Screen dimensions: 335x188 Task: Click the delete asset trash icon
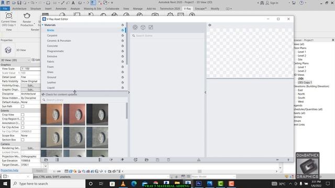click(169, 160)
